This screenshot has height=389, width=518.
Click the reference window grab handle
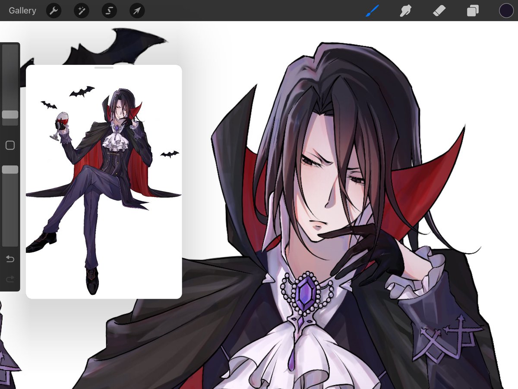104,67
